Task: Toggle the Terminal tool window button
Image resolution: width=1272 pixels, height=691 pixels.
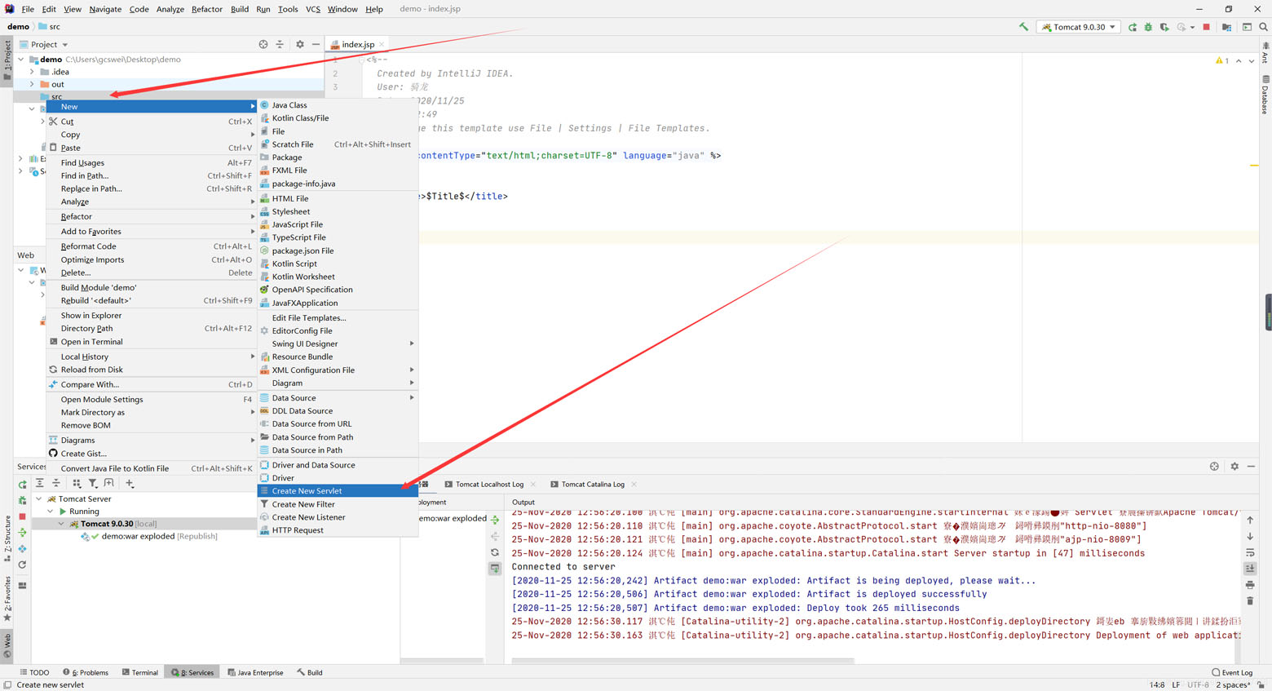Action: [140, 672]
